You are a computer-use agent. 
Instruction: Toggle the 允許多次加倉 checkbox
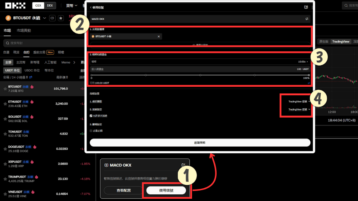(91, 116)
